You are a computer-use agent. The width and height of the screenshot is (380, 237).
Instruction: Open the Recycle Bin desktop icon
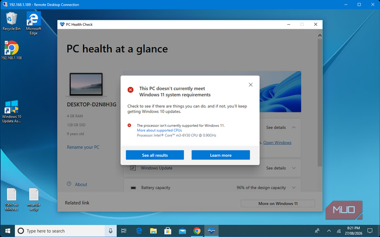coord(11,21)
